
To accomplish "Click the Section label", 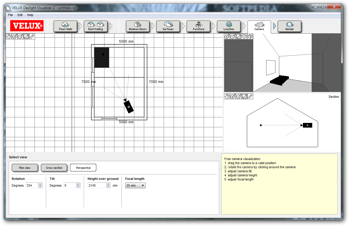I will click(x=334, y=97).
